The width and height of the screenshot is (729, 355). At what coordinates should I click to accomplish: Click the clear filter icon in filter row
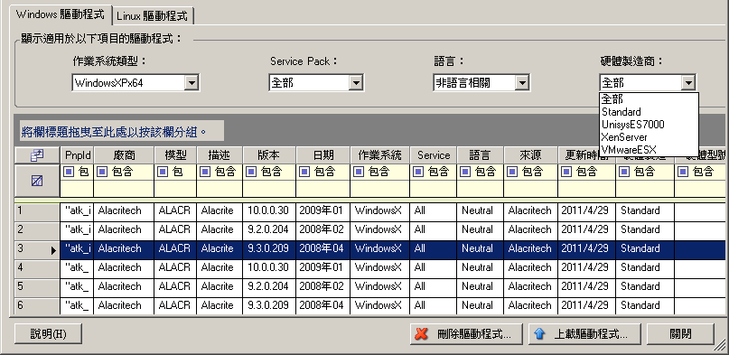tap(37, 181)
